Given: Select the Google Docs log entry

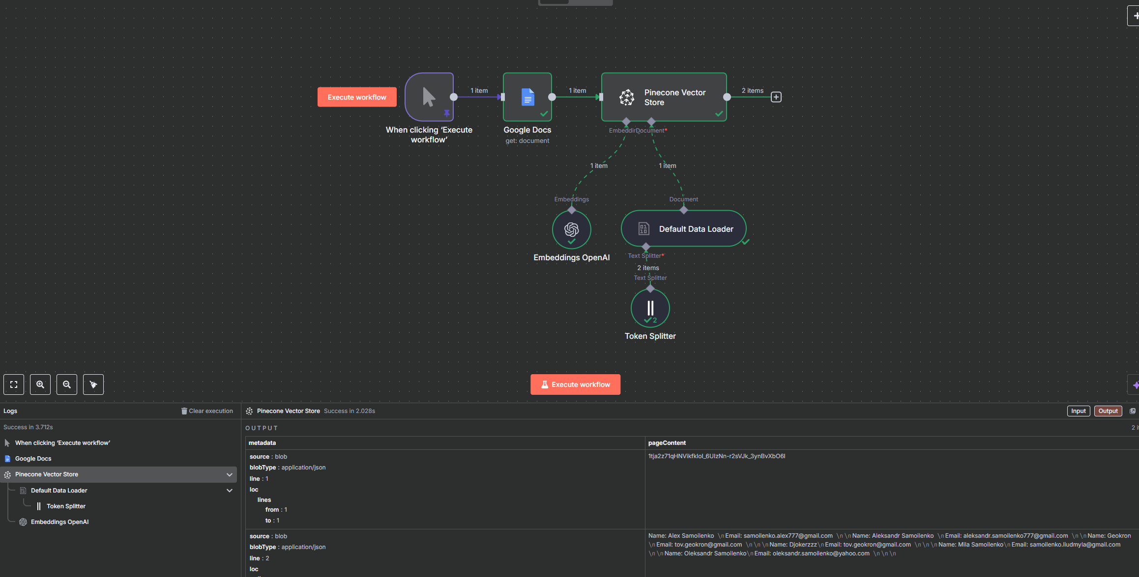Looking at the screenshot, I should click(x=33, y=459).
